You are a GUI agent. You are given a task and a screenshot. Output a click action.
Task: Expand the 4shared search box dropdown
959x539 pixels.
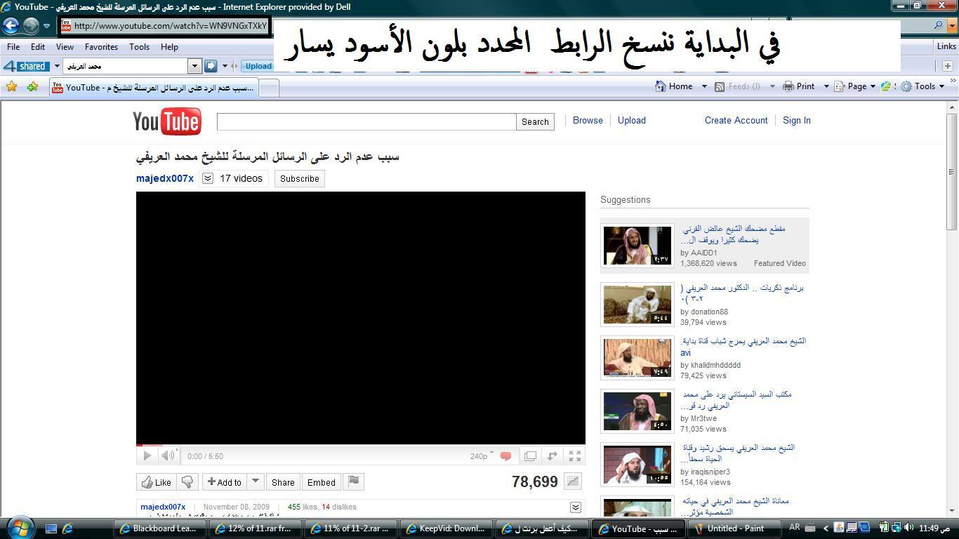tap(195, 66)
